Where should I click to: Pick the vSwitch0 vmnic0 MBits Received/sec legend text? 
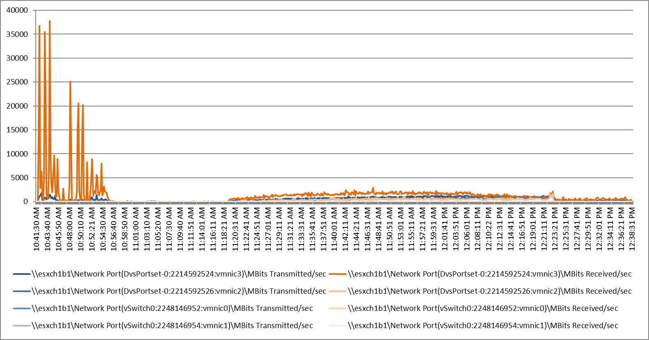pos(483,308)
